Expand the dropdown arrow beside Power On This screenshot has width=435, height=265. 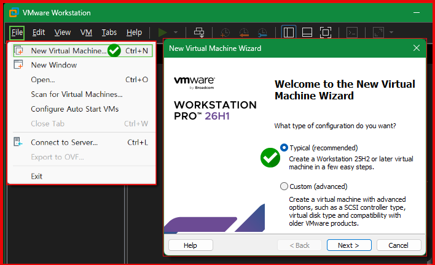176,33
